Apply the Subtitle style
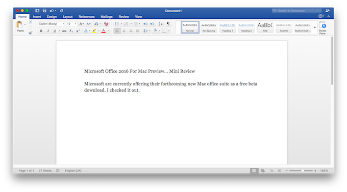 click(x=284, y=27)
